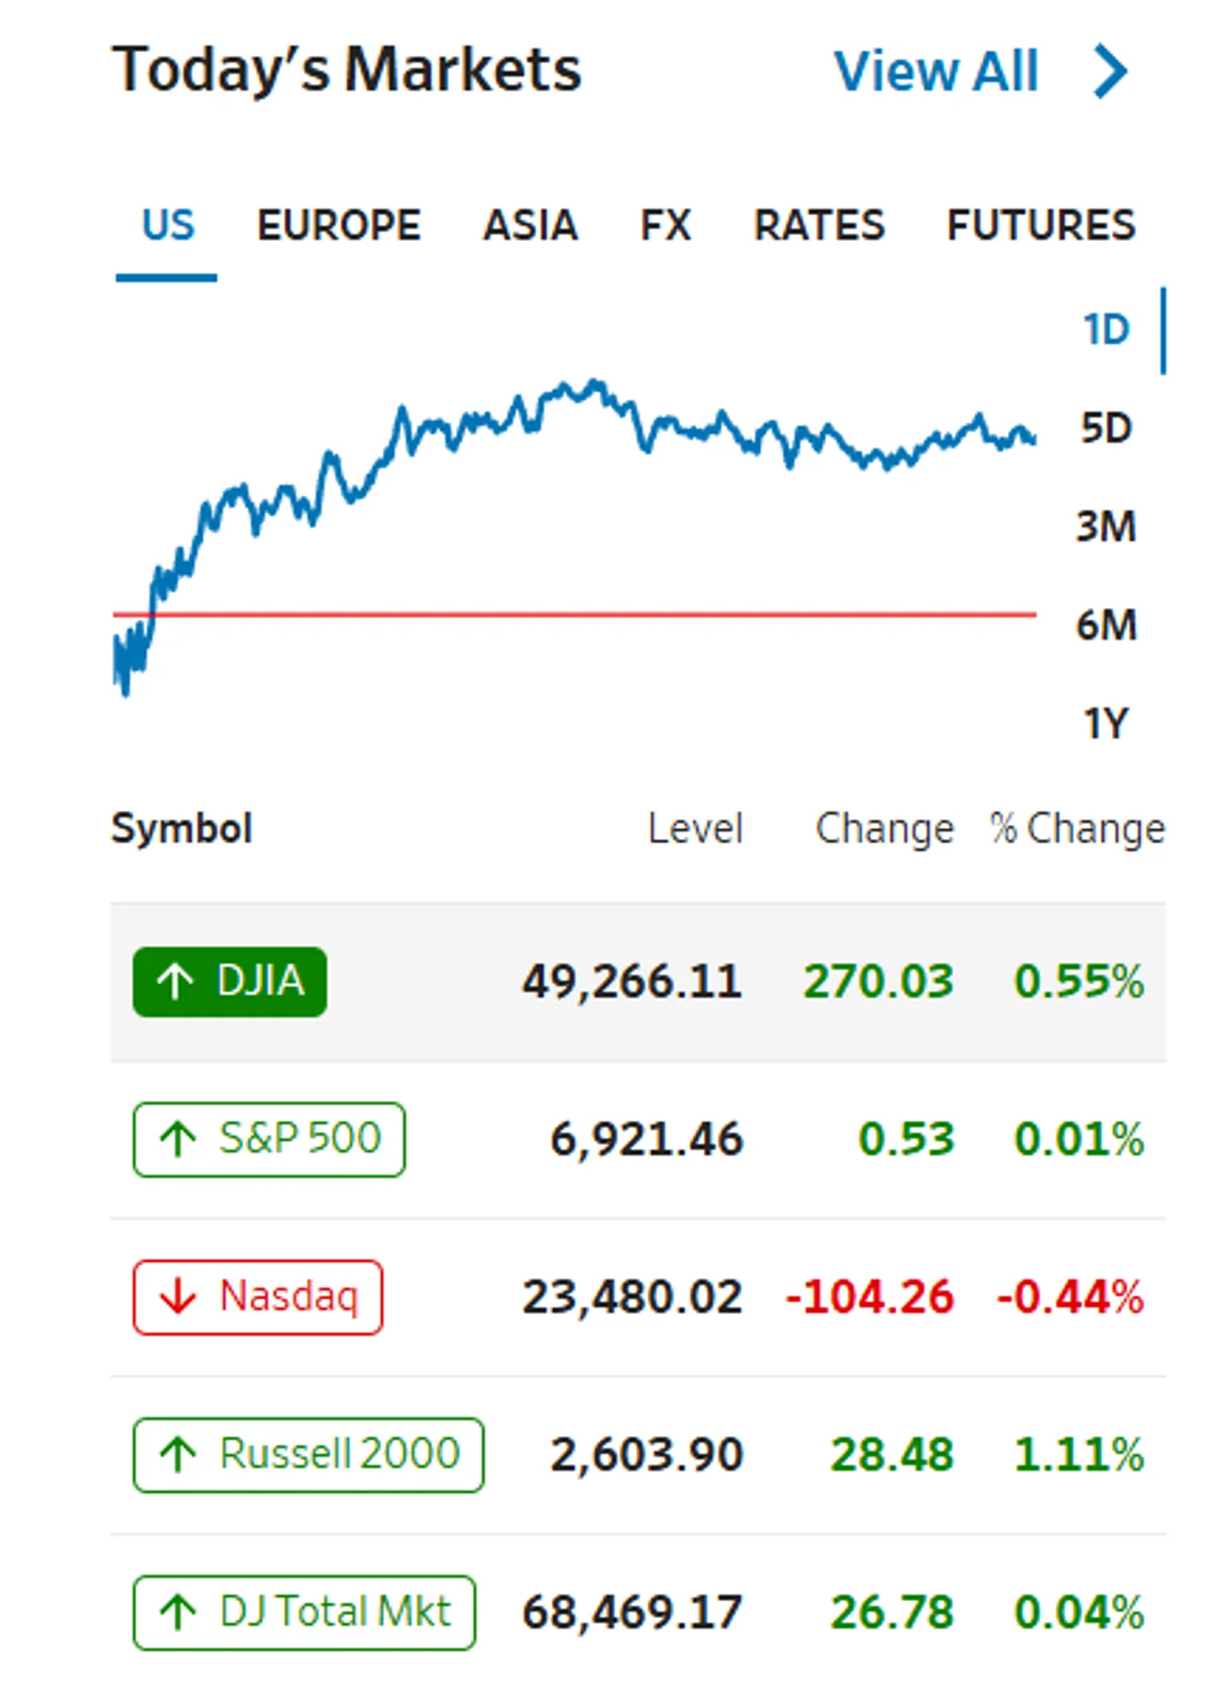Image resolution: width=1208 pixels, height=1704 pixels.
Task: Click the up arrow on S&P 500 badge
Action: (x=177, y=1139)
